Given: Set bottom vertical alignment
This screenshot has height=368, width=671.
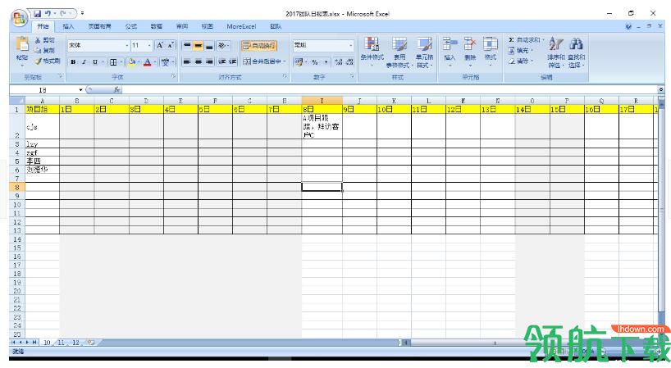Looking at the screenshot, I should tap(209, 45).
